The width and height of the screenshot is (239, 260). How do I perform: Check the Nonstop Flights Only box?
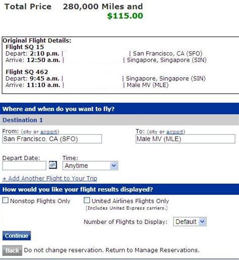tap(6, 200)
